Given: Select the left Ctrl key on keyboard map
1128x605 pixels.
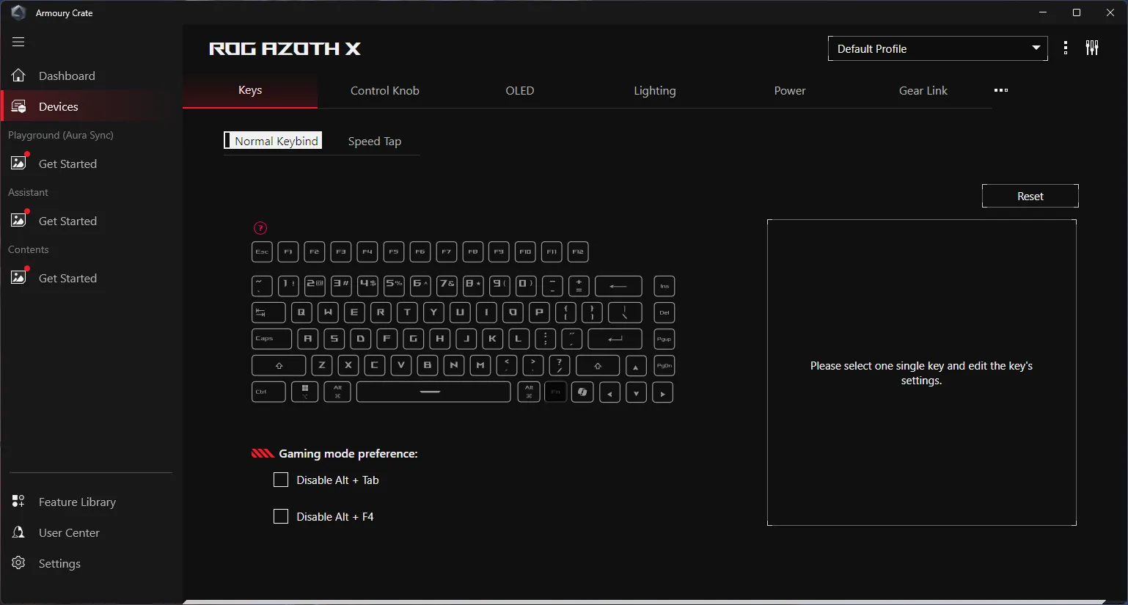Looking at the screenshot, I should pos(268,392).
